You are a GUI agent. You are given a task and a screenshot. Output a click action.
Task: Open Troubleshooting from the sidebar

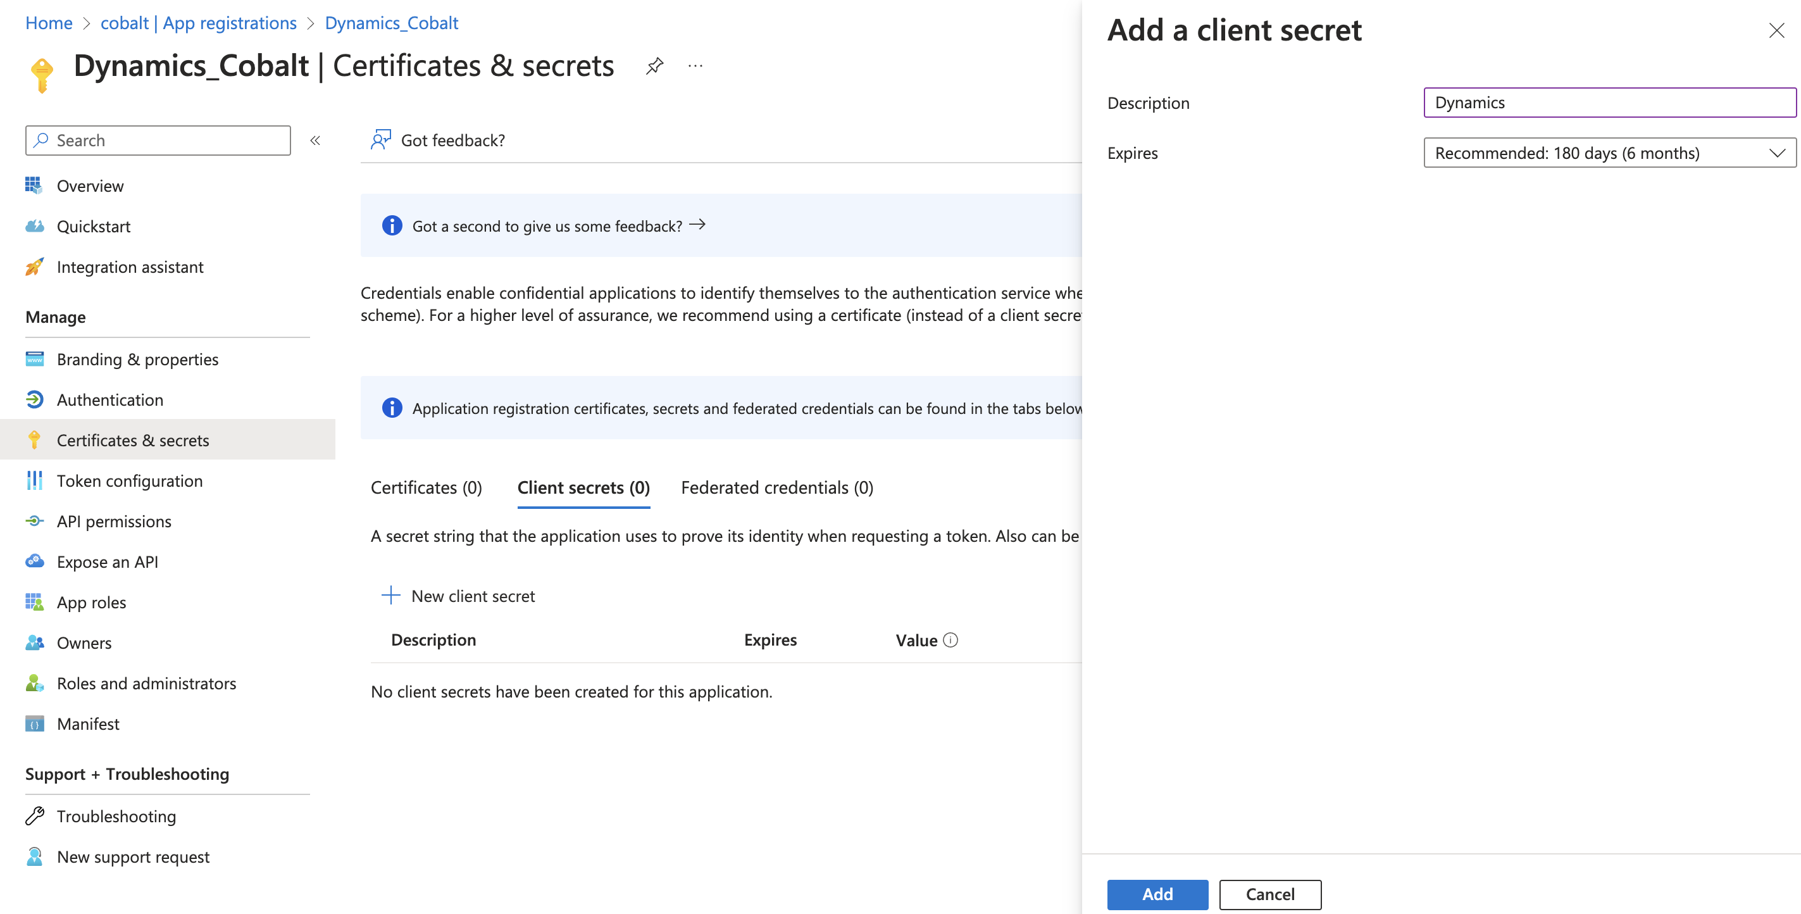pyautogui.click(x=117, y=816)
